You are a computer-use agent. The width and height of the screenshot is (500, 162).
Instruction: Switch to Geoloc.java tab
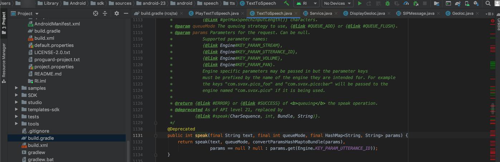click(462, 13)
